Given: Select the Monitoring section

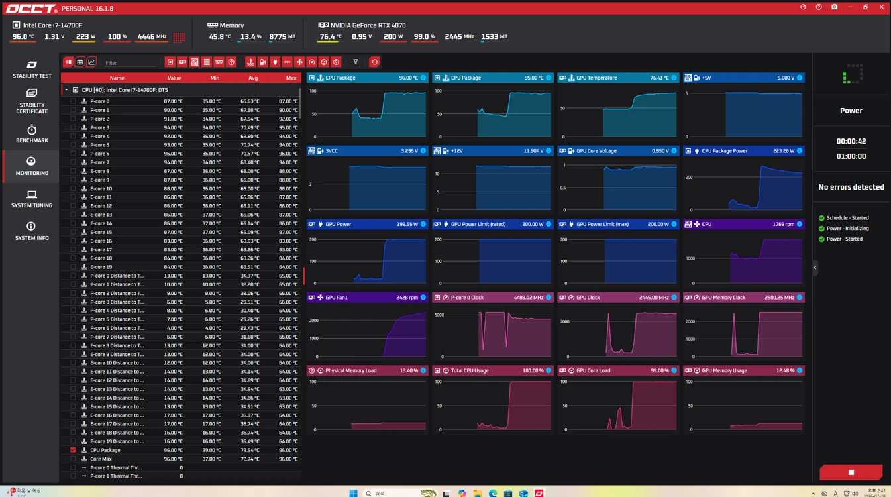Looking at the screenshot, I should click(x=32, y=166).
